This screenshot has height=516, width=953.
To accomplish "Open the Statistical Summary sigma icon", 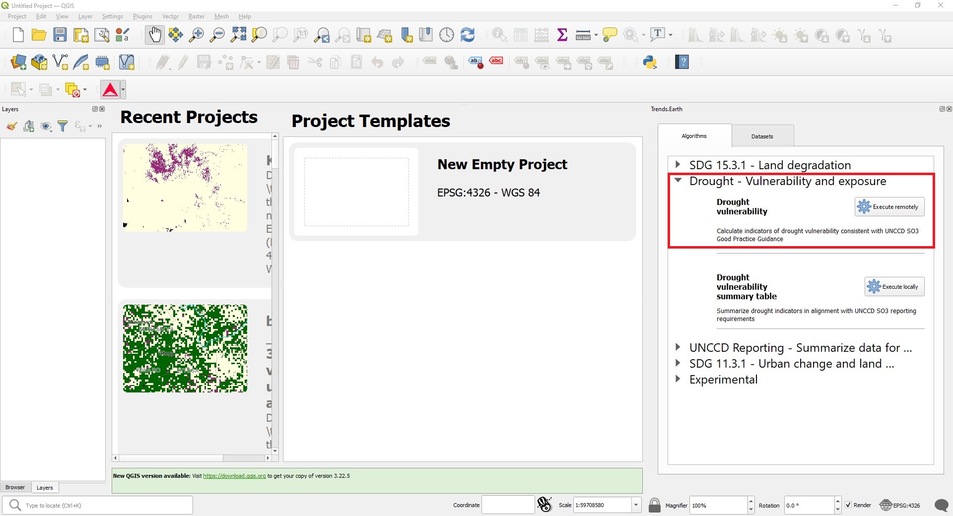I will click(x=562, y=35).
